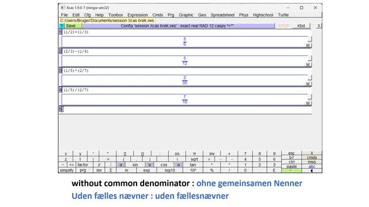Click the empty input line 5
Image resolution: width=369 pixels, height=207 pixels.
coord(187,109)
